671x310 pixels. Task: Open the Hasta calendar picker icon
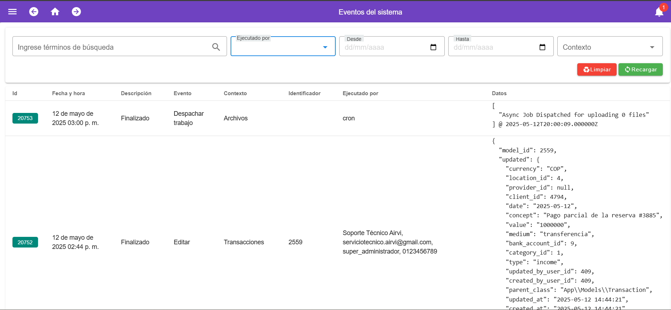(x=542, y=47)
